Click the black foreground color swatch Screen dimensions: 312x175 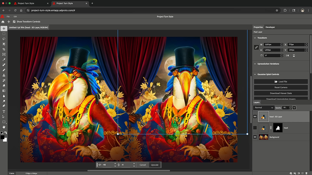point(2,137)
